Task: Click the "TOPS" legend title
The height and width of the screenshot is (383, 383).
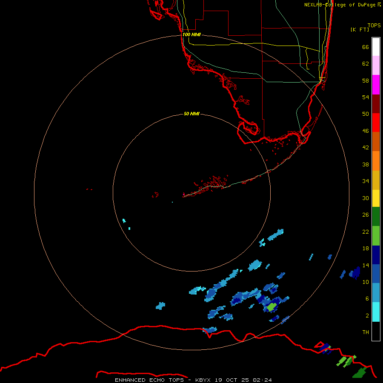Action: click(x=374, y=25)
